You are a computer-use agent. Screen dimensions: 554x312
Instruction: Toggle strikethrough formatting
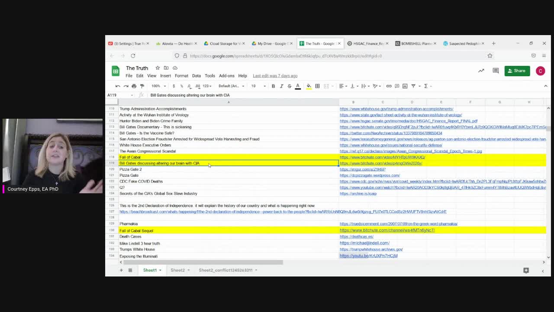[x=290, y=86]
